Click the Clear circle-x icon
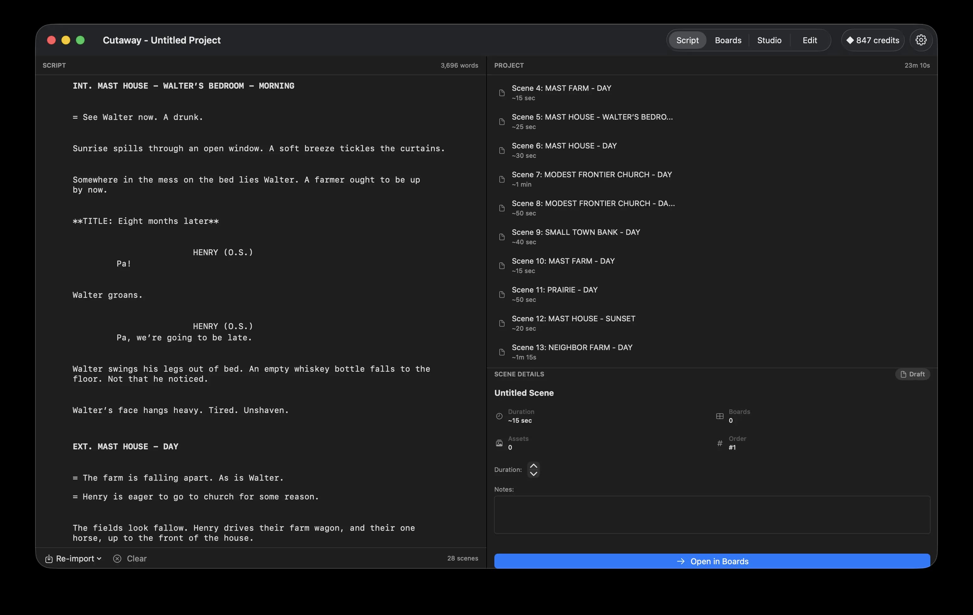The width and height of the screenshot is (973, 615). 117,559
